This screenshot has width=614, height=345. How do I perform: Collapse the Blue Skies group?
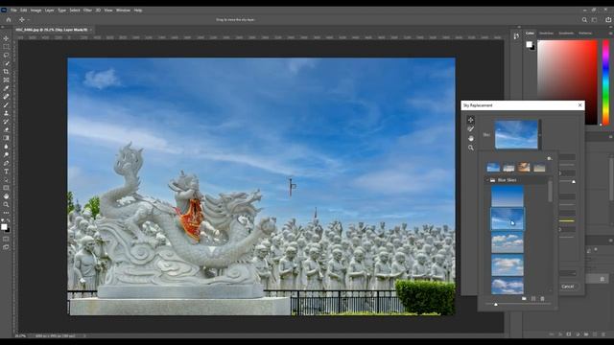click(x=487, y=180)
